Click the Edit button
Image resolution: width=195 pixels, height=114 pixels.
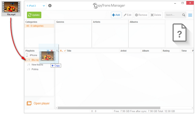tap(127, 15)
